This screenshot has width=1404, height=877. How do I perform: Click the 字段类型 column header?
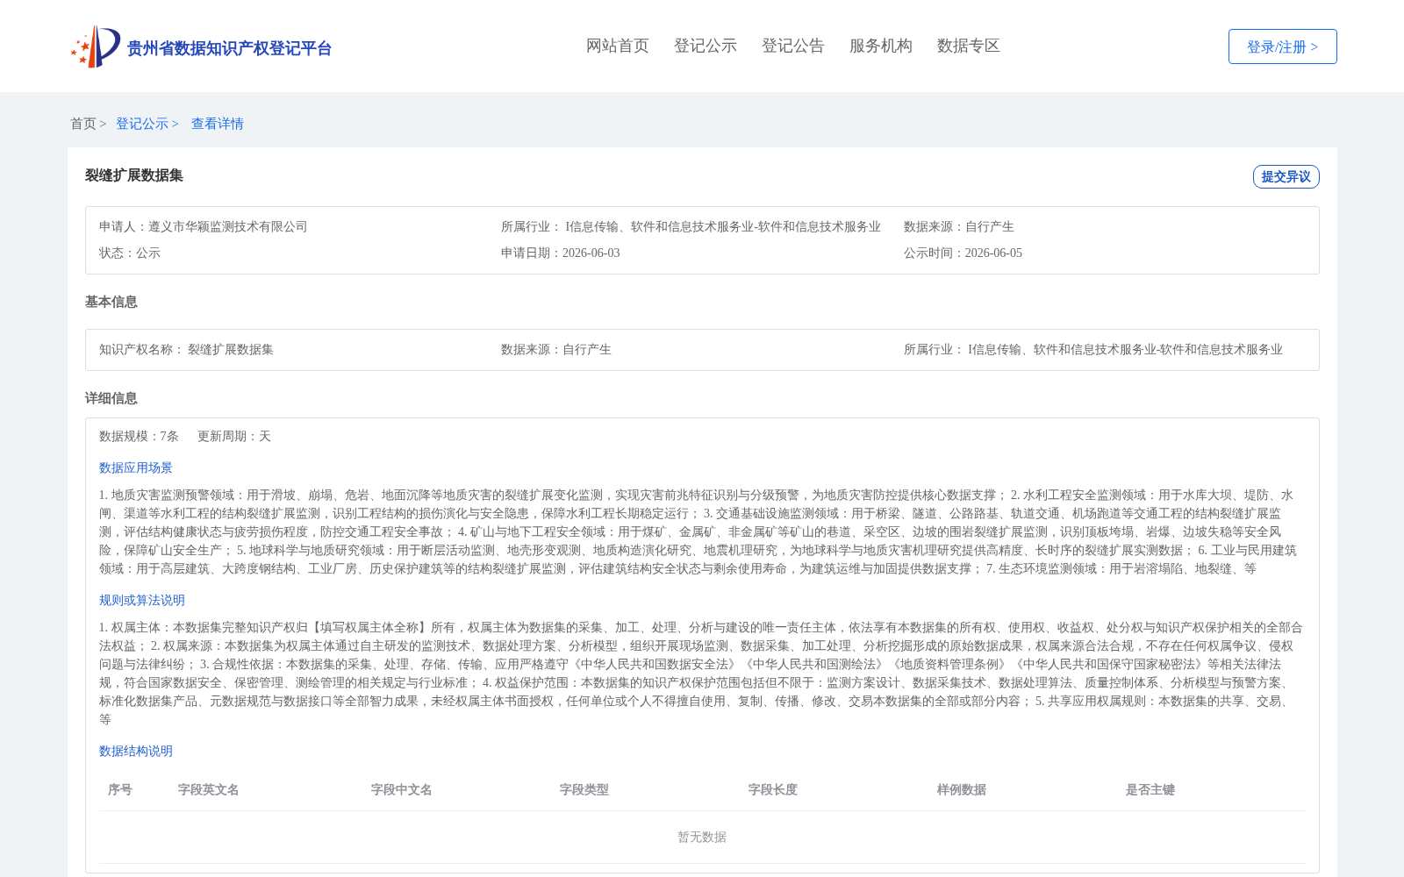584,789
